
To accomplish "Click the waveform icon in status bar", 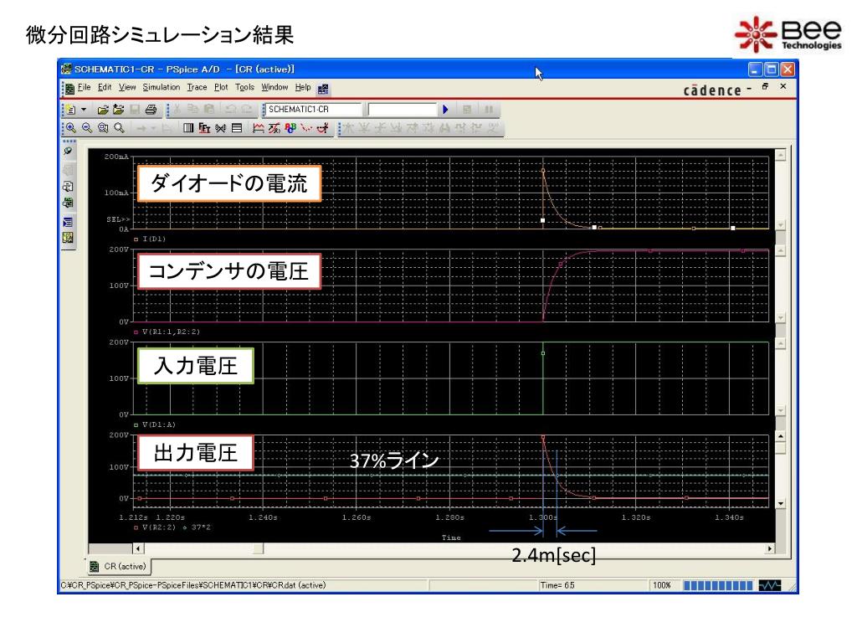I will coord(770,585).
